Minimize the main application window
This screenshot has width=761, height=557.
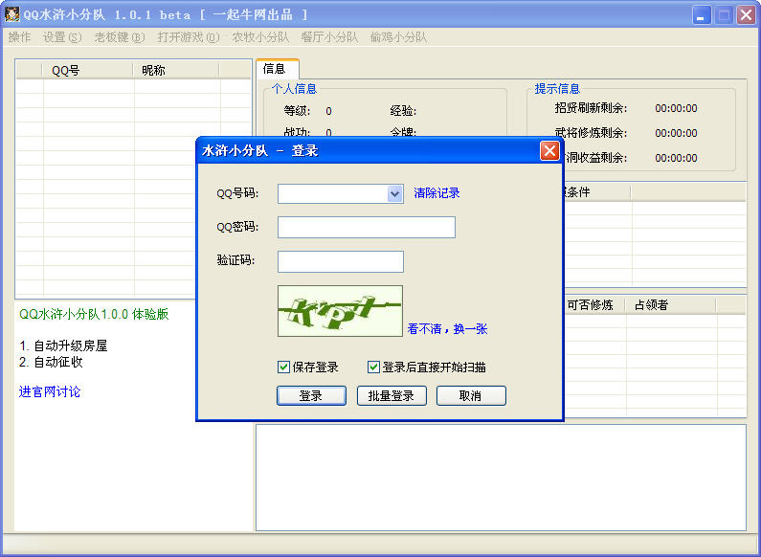(702, 14)
